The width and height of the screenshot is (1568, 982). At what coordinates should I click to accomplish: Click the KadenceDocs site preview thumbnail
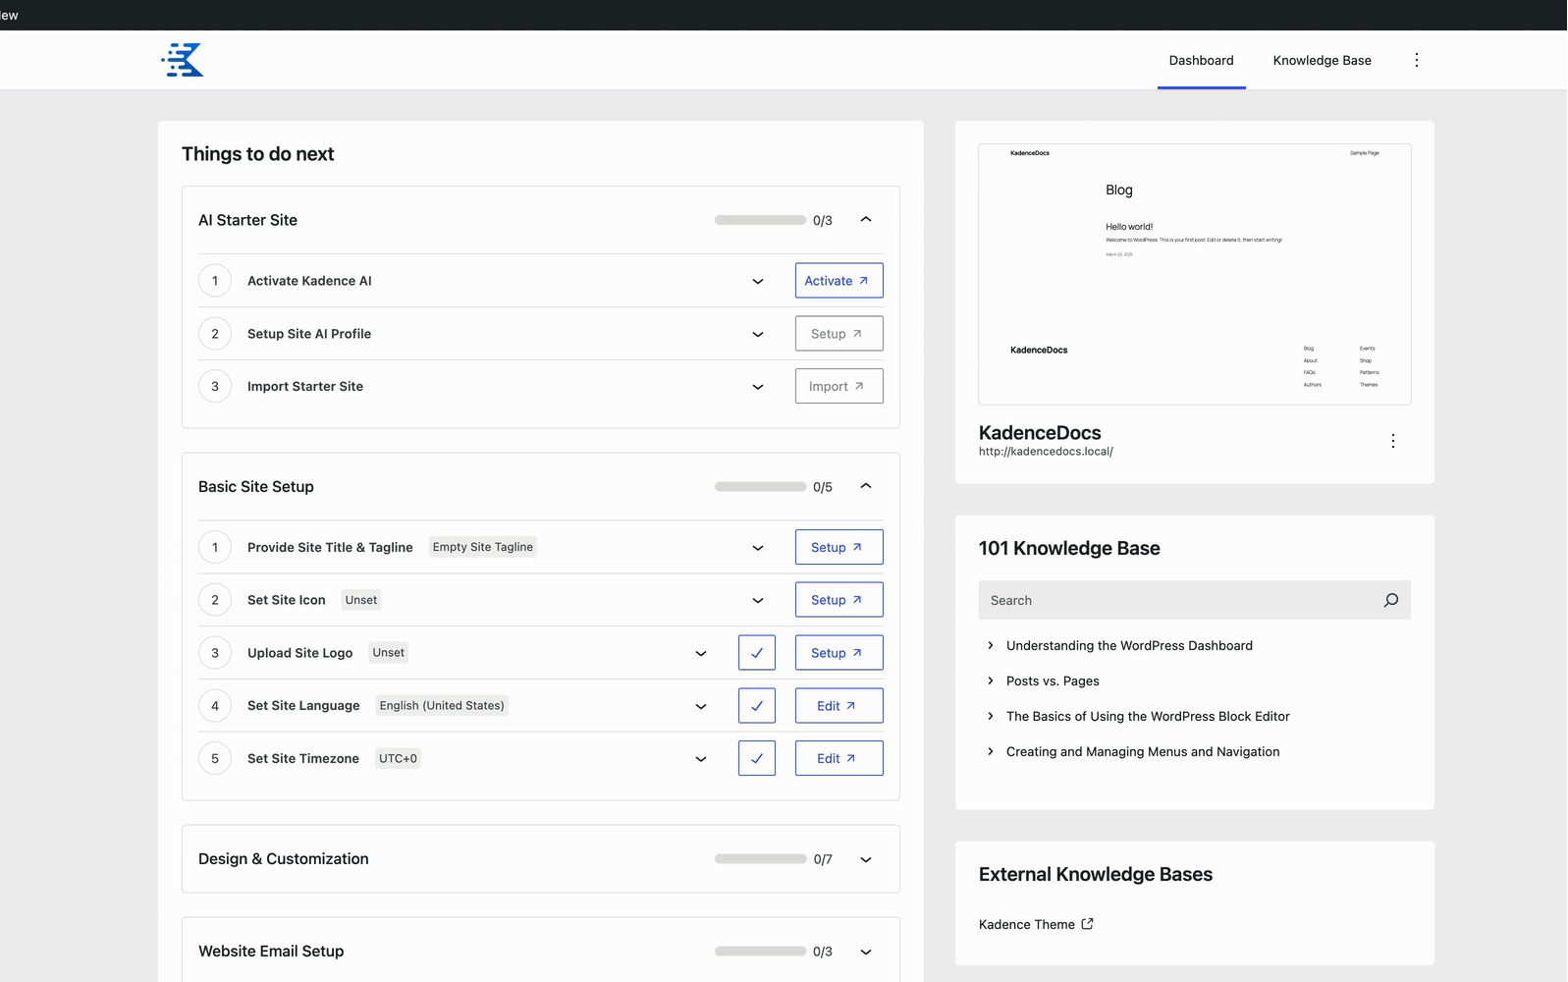coord(1195,275)
